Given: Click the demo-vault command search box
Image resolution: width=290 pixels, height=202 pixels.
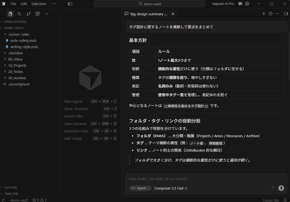Looking at the screenshot, I should (149, 4).
